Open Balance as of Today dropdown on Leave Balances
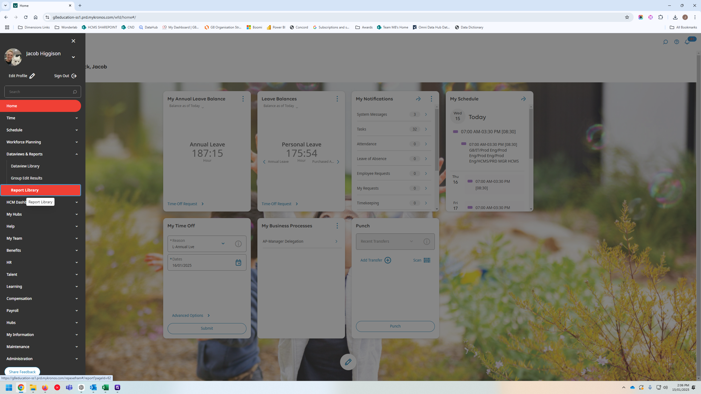The image size is (701, 394). point(281,106)
